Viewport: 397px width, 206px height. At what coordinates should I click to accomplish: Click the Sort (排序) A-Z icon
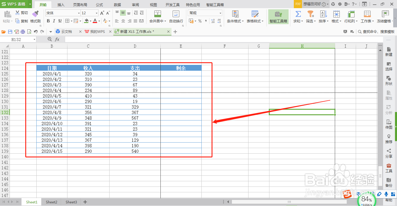(x=323, y=14)
